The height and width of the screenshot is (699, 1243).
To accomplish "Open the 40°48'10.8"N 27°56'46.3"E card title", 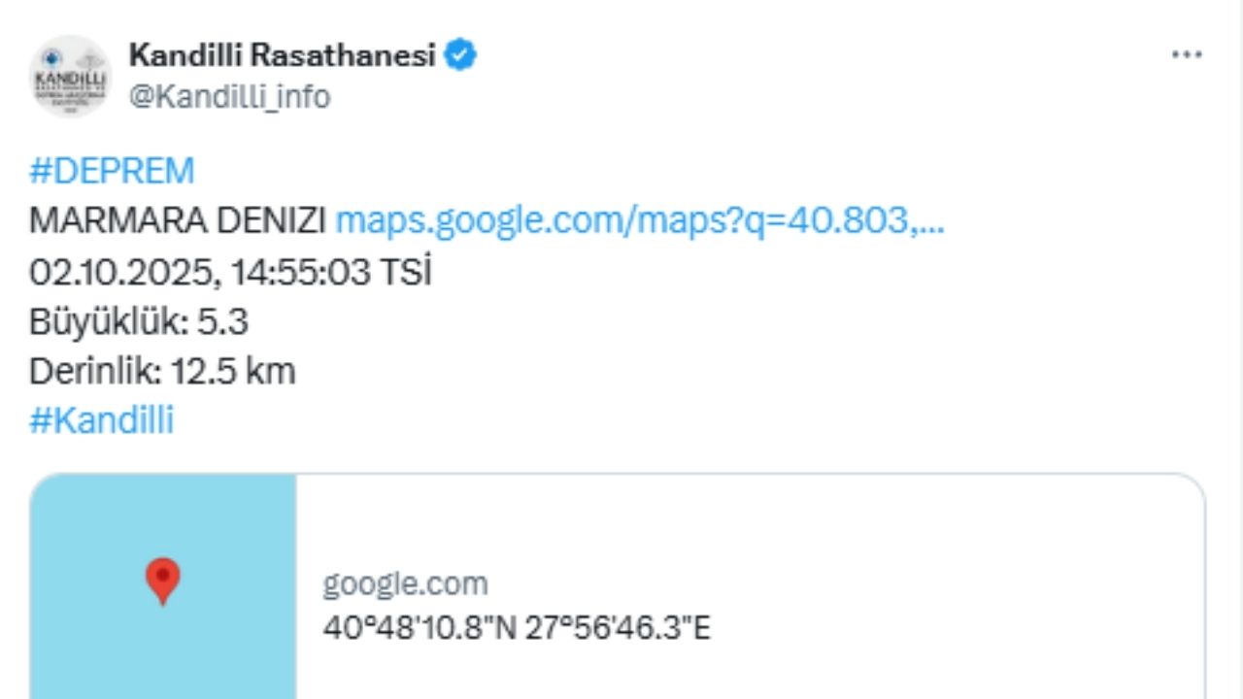I will click(x=517, y=628).
